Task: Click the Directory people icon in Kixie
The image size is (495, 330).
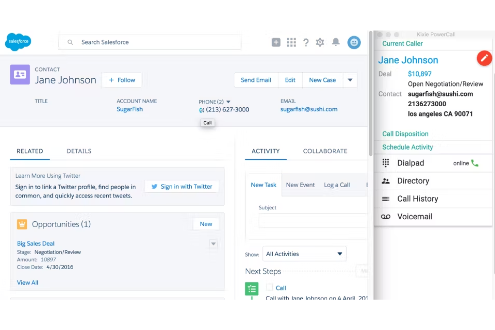Action: pos(386,181)
